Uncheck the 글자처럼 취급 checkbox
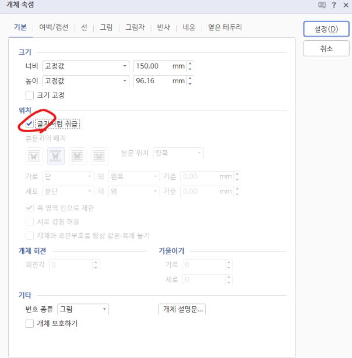Screen dimensions: 352x358 pyautogui.click(x=30, y=124)
